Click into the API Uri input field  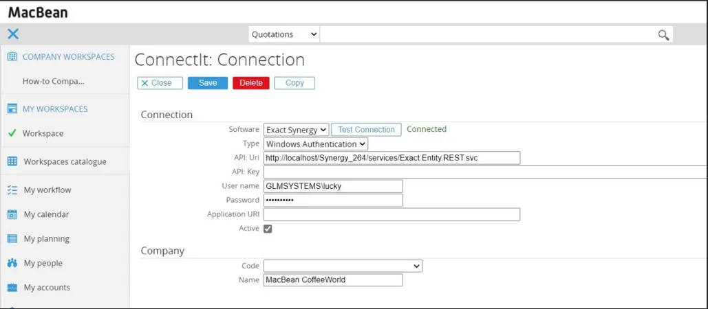click(x=391, y=158)
